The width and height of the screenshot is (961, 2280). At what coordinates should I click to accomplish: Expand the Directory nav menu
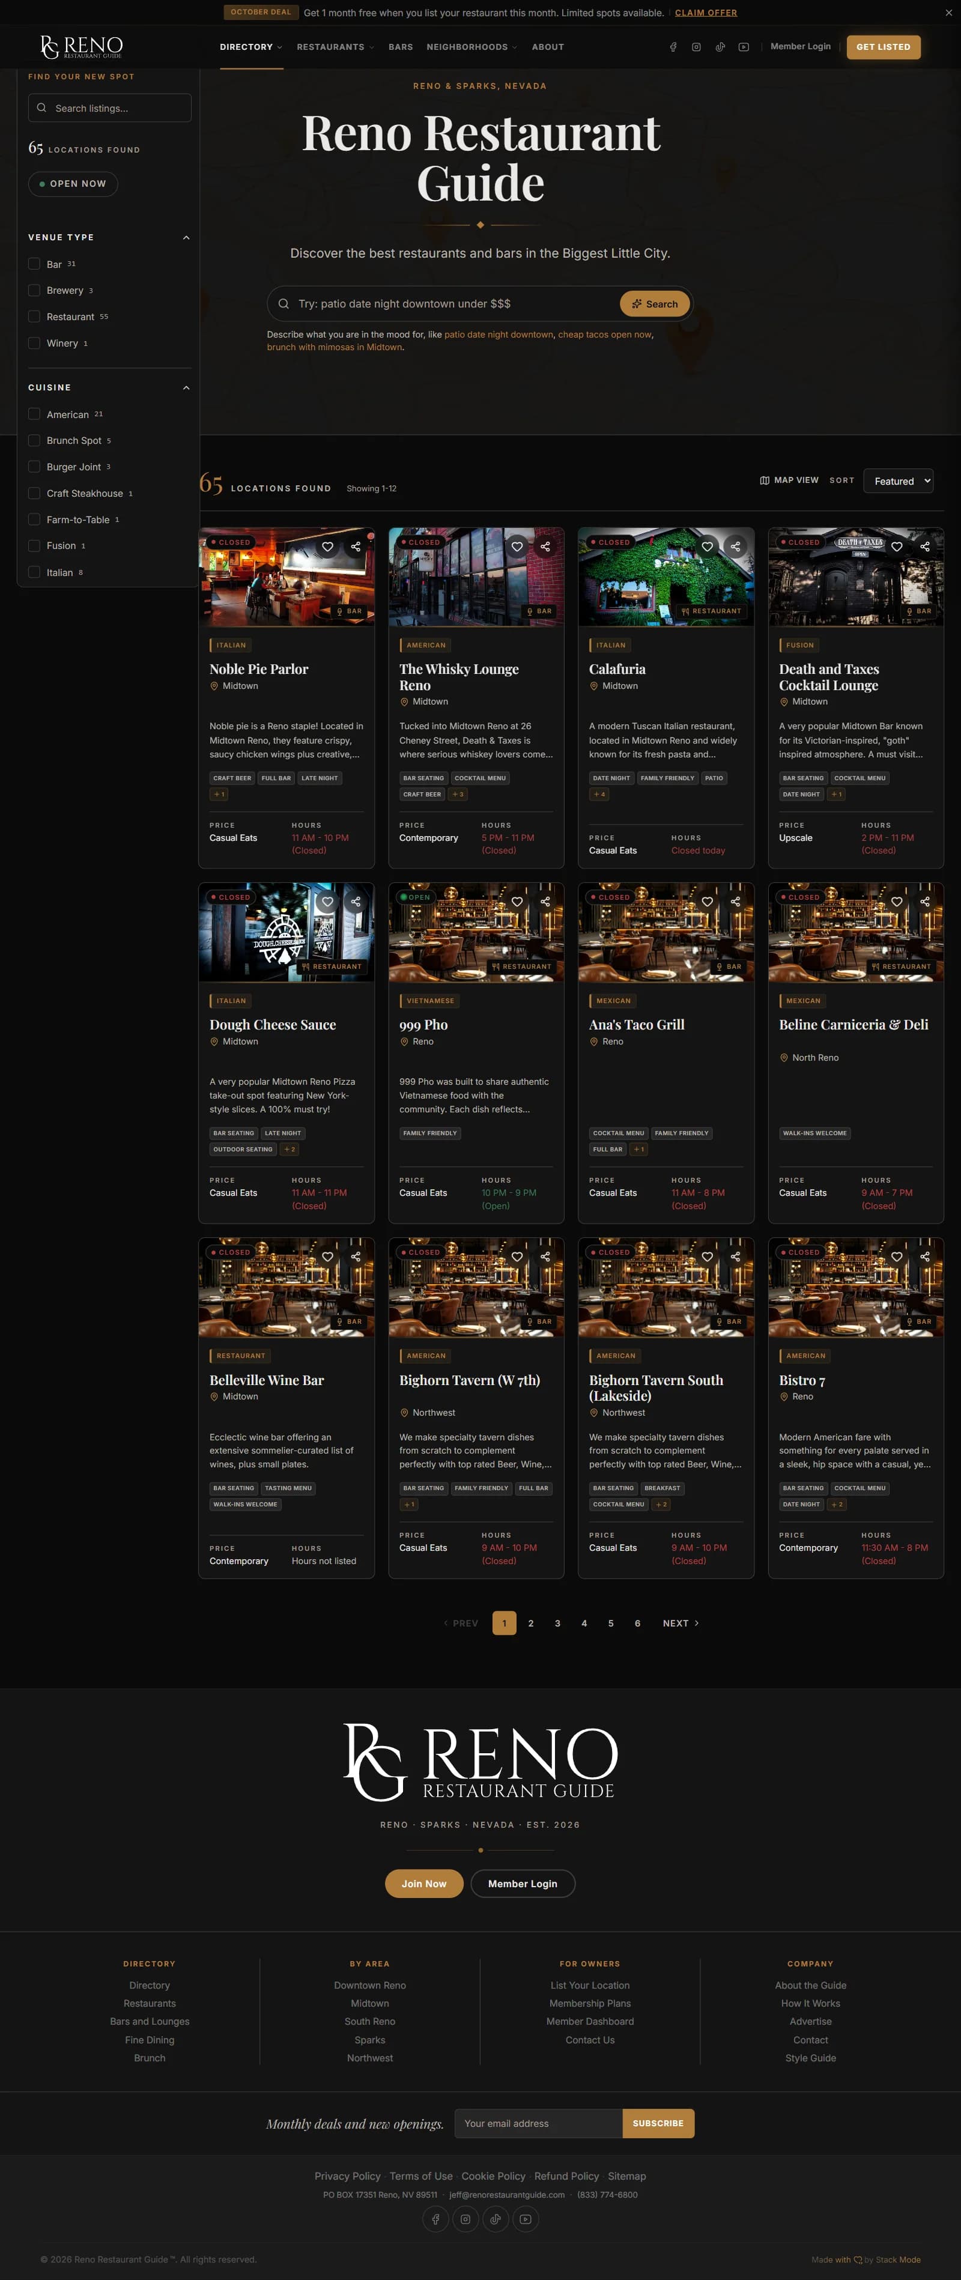pos(251,47)
